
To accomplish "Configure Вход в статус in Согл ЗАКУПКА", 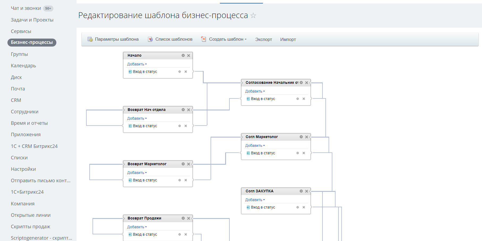I will (297, 207).
